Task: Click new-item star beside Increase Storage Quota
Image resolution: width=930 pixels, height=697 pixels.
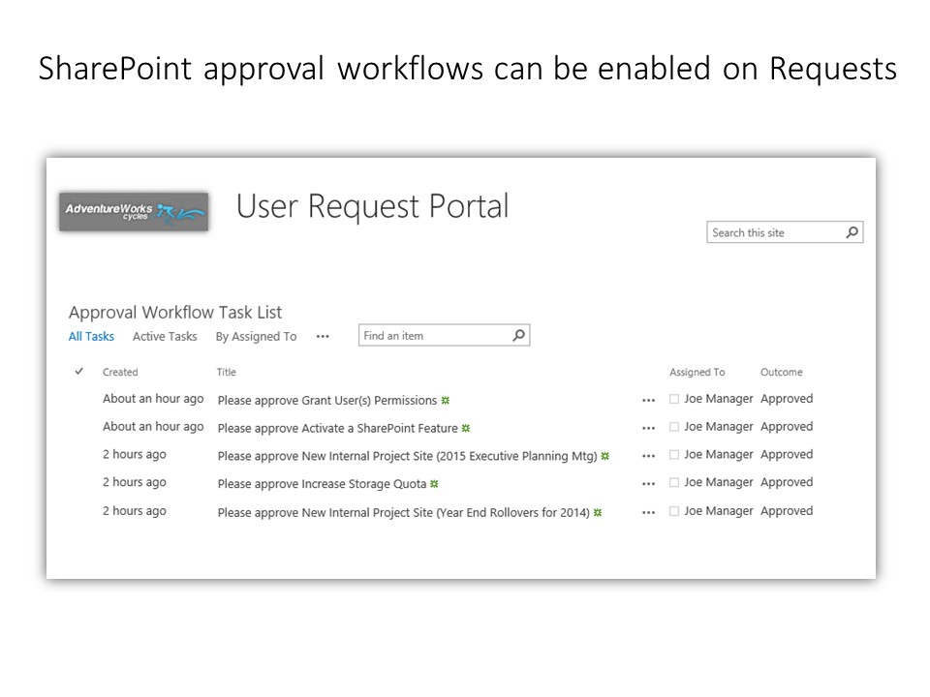Action: pos(434,484)
